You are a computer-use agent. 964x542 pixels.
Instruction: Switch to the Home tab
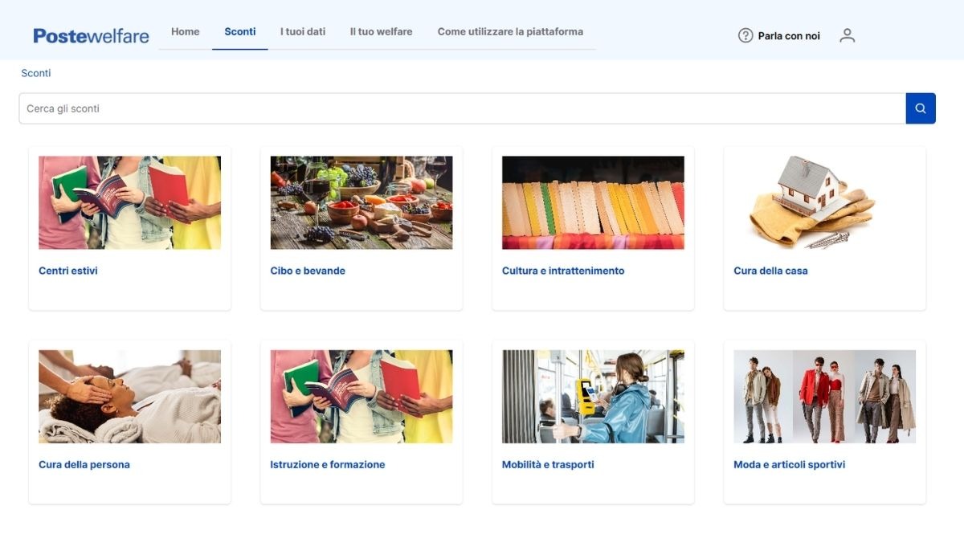point(185,31)
